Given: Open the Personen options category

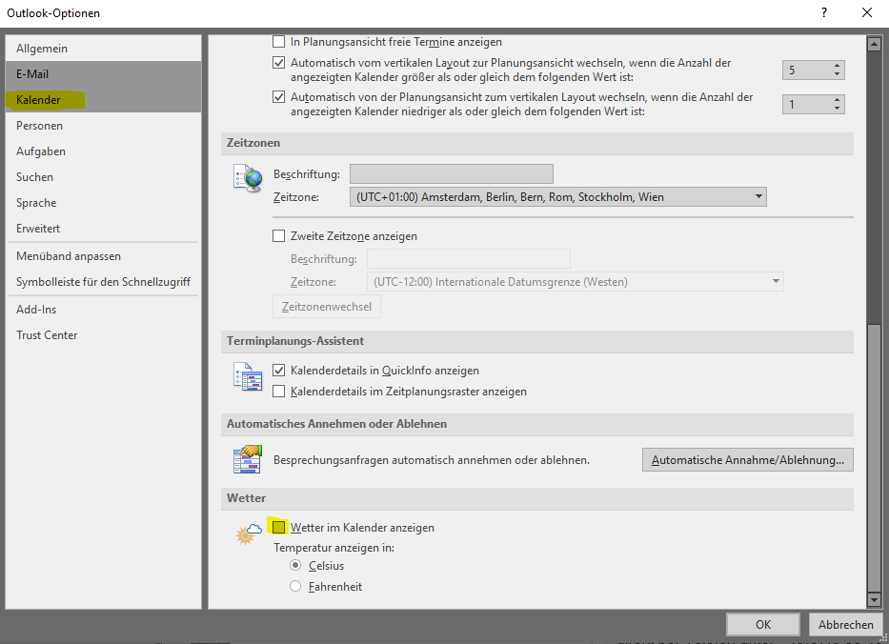Looking at the screenshot, I should (40, 126).
